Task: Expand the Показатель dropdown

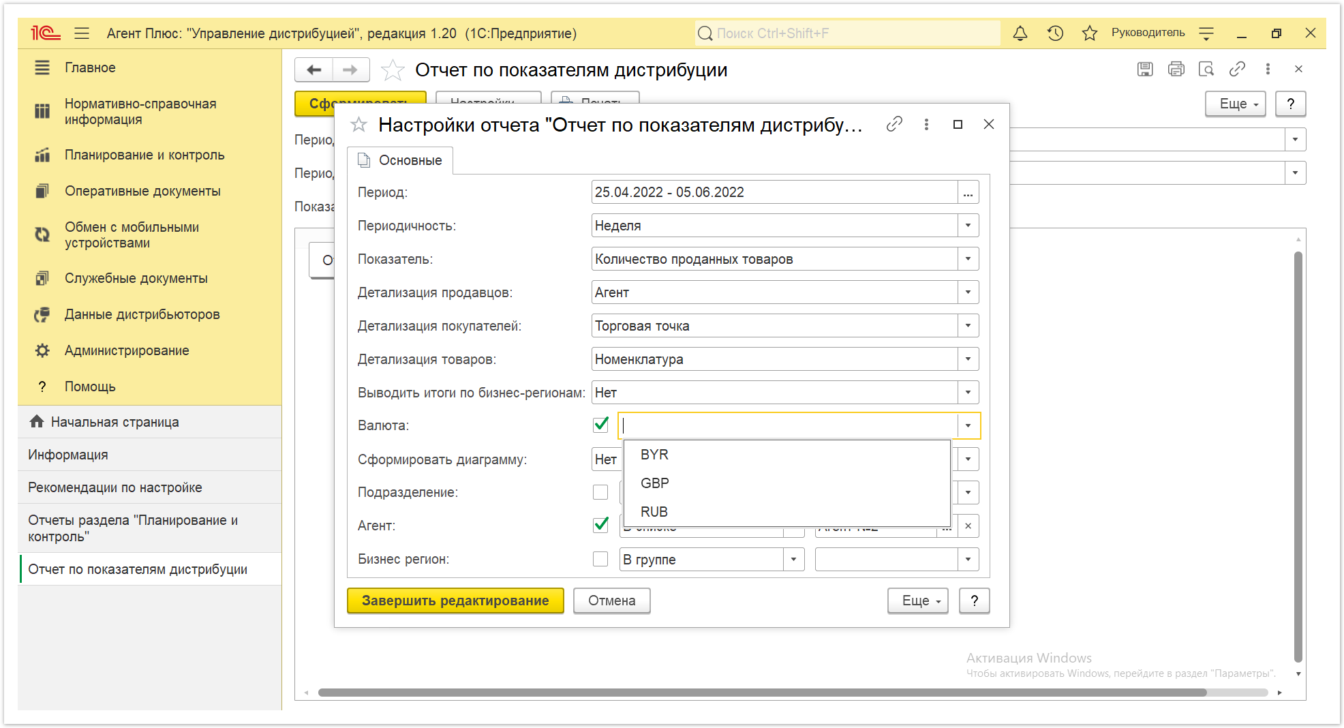Action: pos(968,259)
